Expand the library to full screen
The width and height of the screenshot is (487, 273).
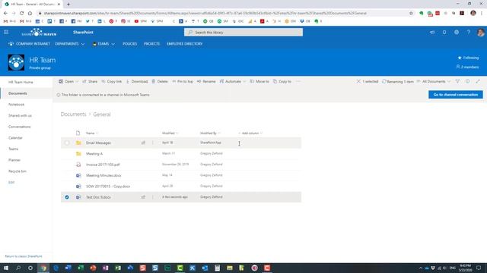[x=478, y=81]
